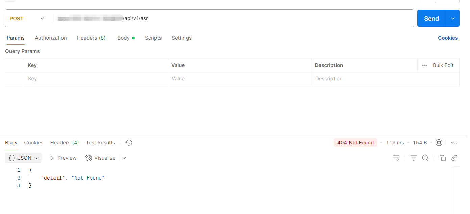Select the response Body tab
This screenshot has width=470, height=214.
11,143
